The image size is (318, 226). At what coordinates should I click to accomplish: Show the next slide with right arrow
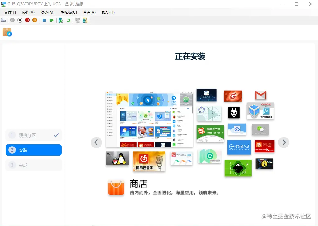point(284,142)
